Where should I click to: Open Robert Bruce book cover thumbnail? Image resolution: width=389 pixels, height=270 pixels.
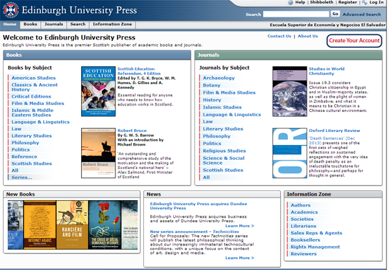tap(99, 153)
